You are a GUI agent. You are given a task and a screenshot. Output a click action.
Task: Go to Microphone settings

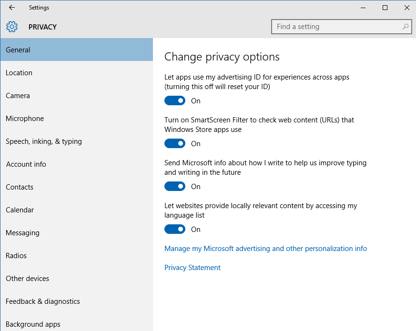point(77,118)
